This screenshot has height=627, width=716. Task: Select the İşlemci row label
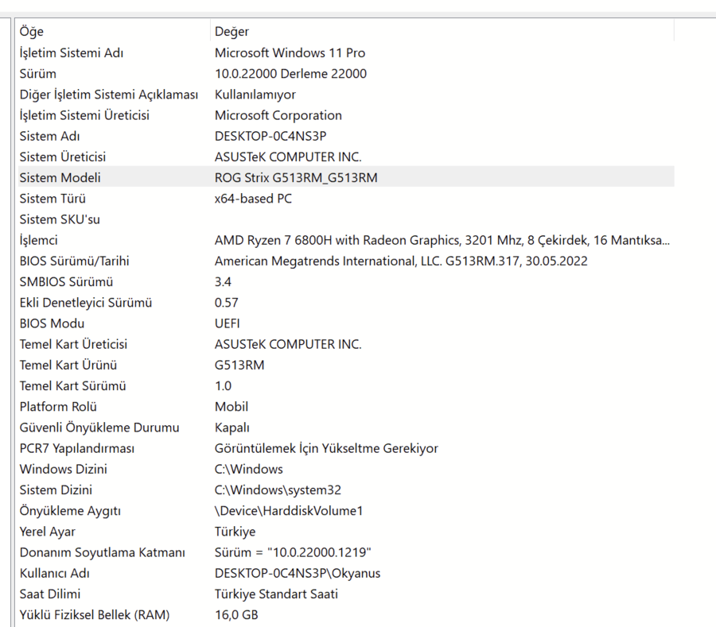39,240
